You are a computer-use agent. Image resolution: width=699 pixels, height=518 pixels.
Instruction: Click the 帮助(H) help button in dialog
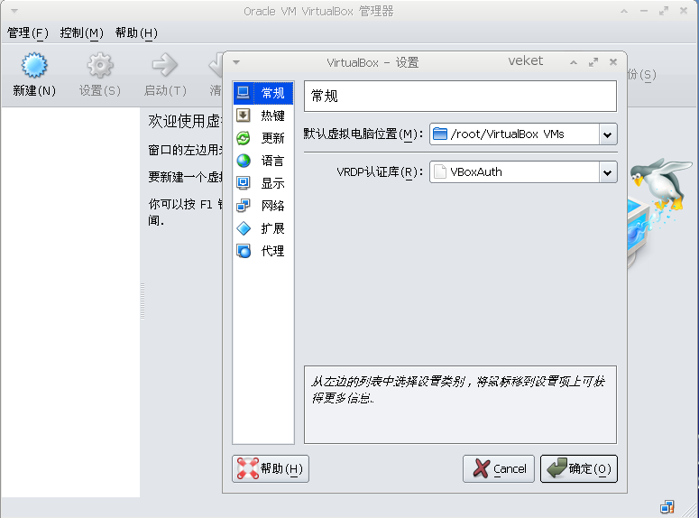271,468
